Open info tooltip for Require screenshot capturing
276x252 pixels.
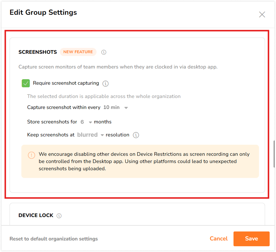106,84
